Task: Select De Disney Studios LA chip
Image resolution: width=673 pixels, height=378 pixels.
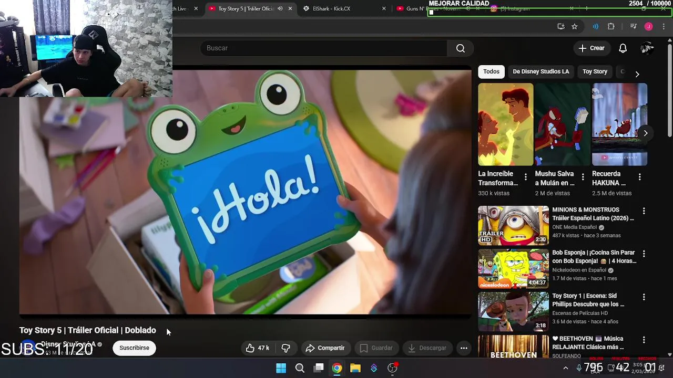Action: click(x=541, y=71)
